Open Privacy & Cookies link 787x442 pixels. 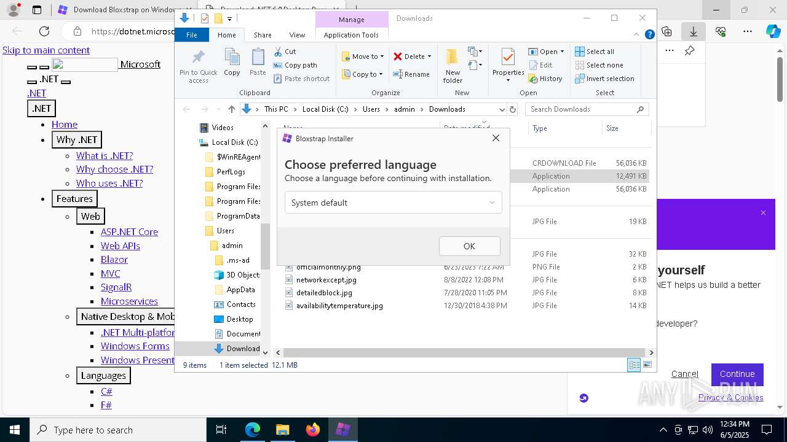730,397
